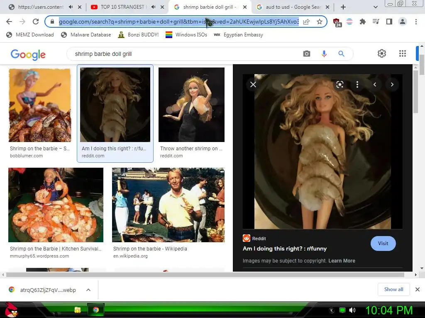Open the Malware Database bookmark
Screen dimensions: 425x318
tap(86, 35)
